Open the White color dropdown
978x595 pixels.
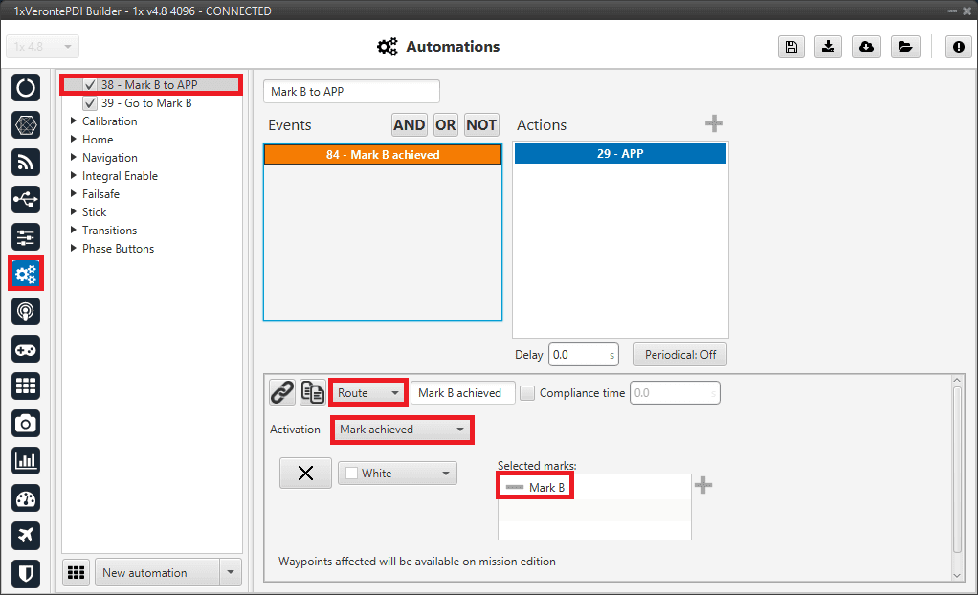tap(397, 473)
